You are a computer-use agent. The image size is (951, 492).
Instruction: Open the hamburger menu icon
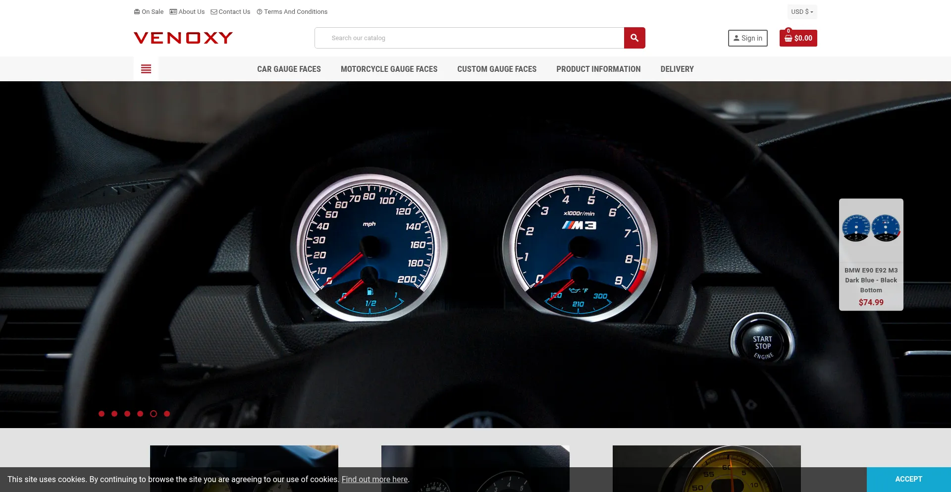(x=146, y=69)
